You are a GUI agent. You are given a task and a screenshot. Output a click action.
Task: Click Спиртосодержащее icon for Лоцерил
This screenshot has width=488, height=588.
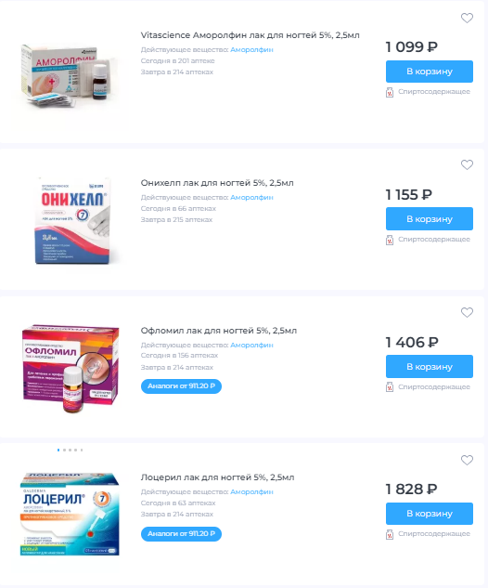coord(390,534)
